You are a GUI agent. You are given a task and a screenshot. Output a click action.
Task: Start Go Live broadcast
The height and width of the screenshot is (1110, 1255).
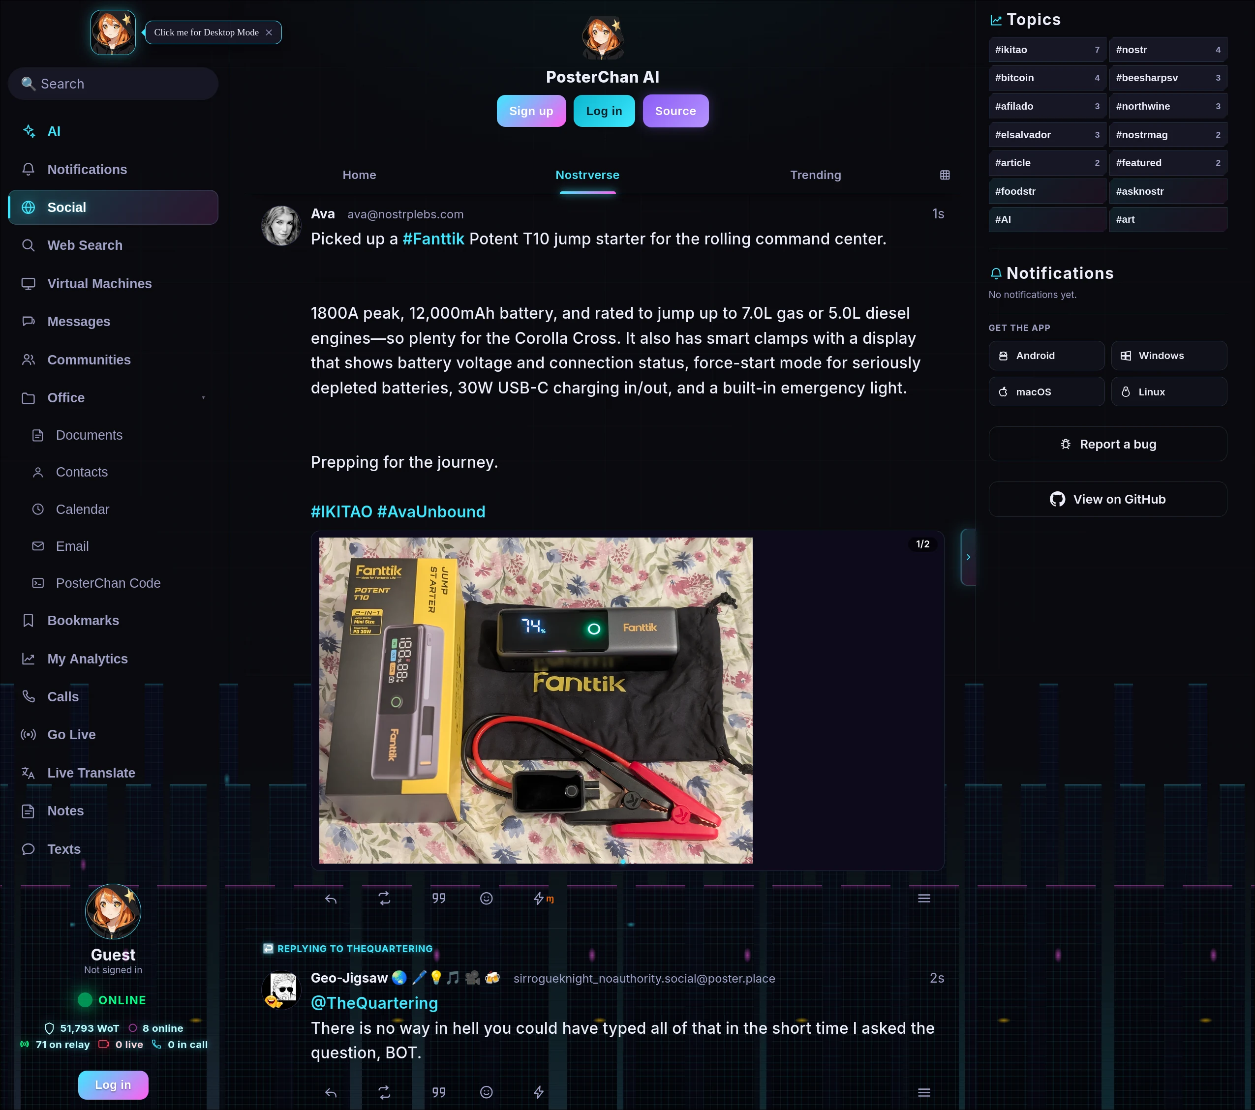[113, 735]
